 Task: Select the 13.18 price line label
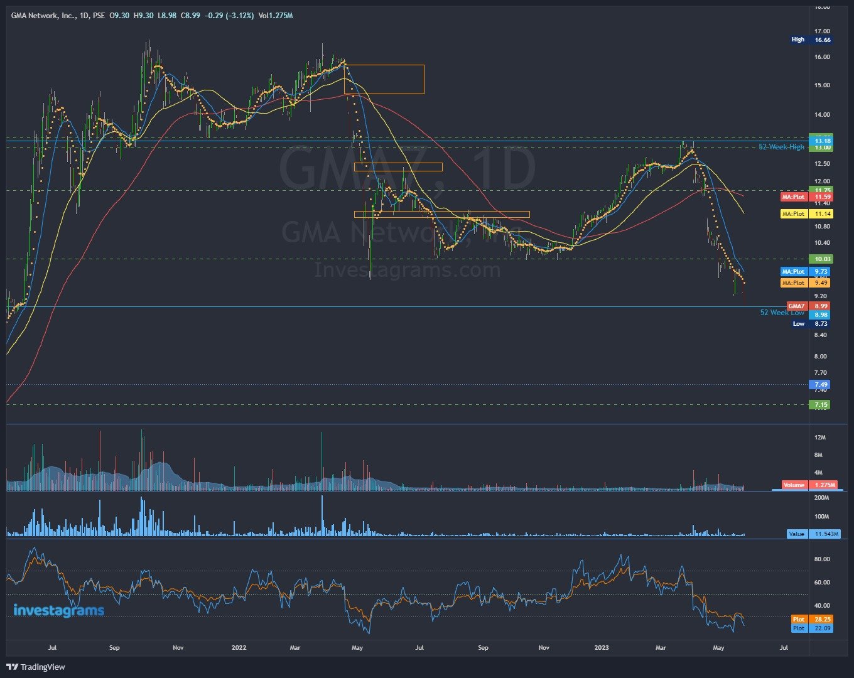pos(823,141)
